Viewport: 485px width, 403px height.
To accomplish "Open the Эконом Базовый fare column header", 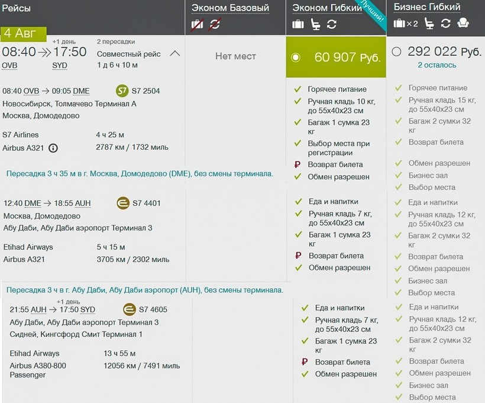I will tap(230, 8).
